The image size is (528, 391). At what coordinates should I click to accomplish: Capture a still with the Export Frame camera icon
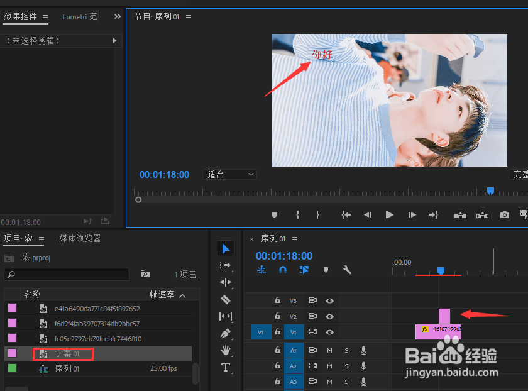tap(503, 214)
